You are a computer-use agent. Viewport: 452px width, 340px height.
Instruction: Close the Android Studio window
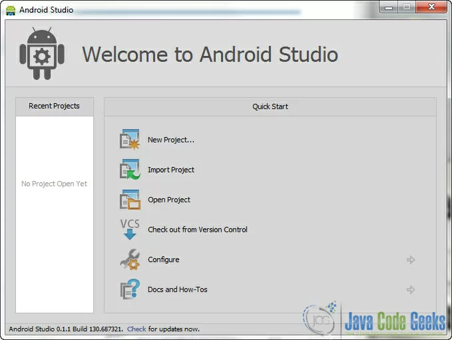tap(431, 7)
